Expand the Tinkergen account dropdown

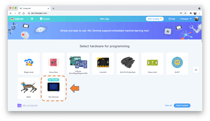pyautogui.click(x=186, y=19)
